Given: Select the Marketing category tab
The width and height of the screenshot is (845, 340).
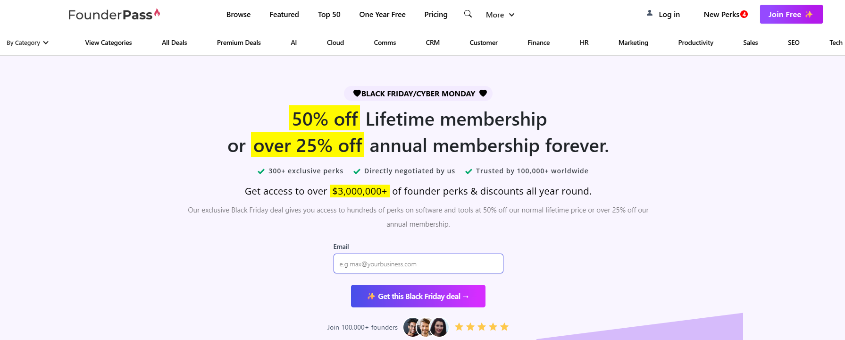Looking at the screenshot, I should pyautogui.click(x=633, y=42).
